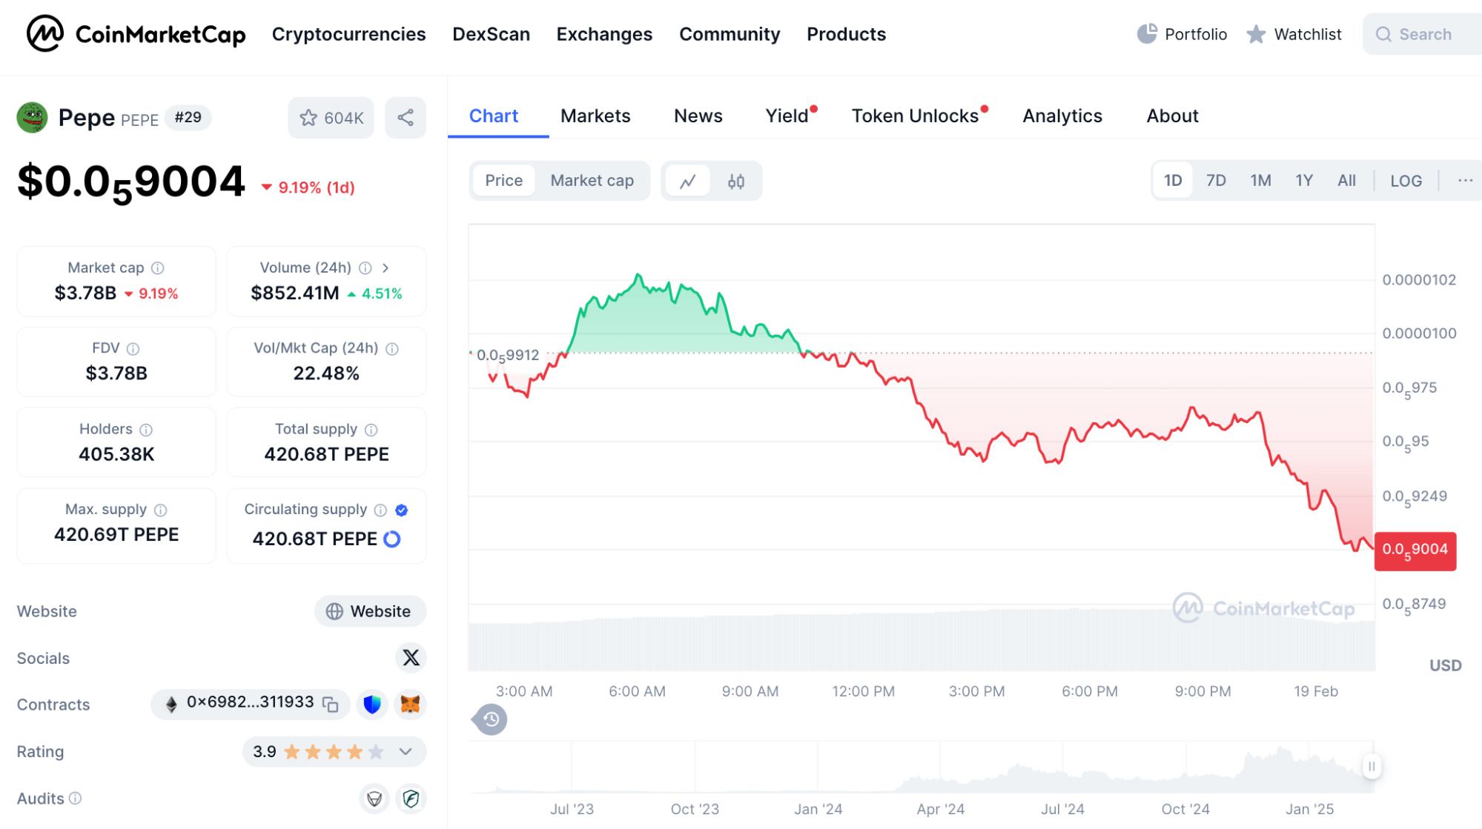
Task: Add Pepe to watchlist via 604K star
Action: [x=331, y=118]
